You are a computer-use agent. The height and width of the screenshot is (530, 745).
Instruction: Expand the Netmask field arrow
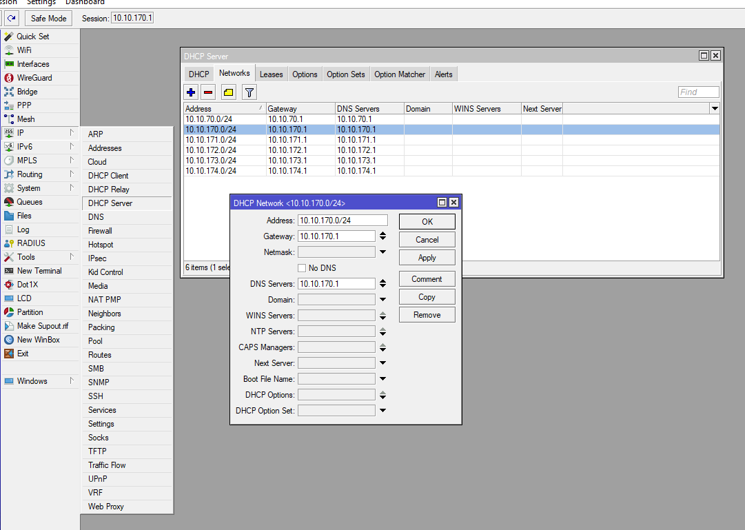click(382, 252)
